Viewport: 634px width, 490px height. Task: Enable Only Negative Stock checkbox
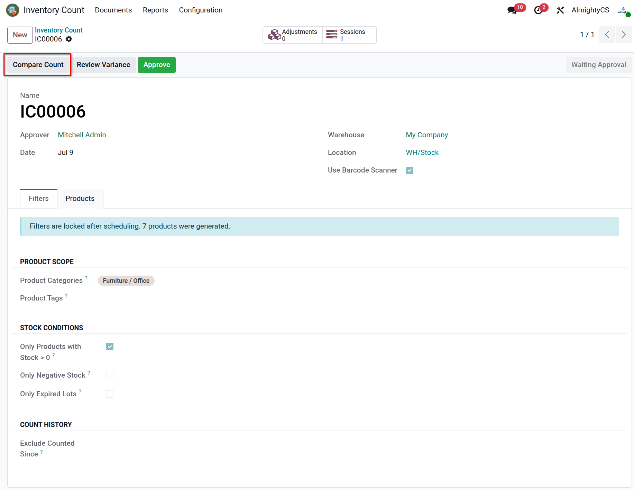click(110, 375)
